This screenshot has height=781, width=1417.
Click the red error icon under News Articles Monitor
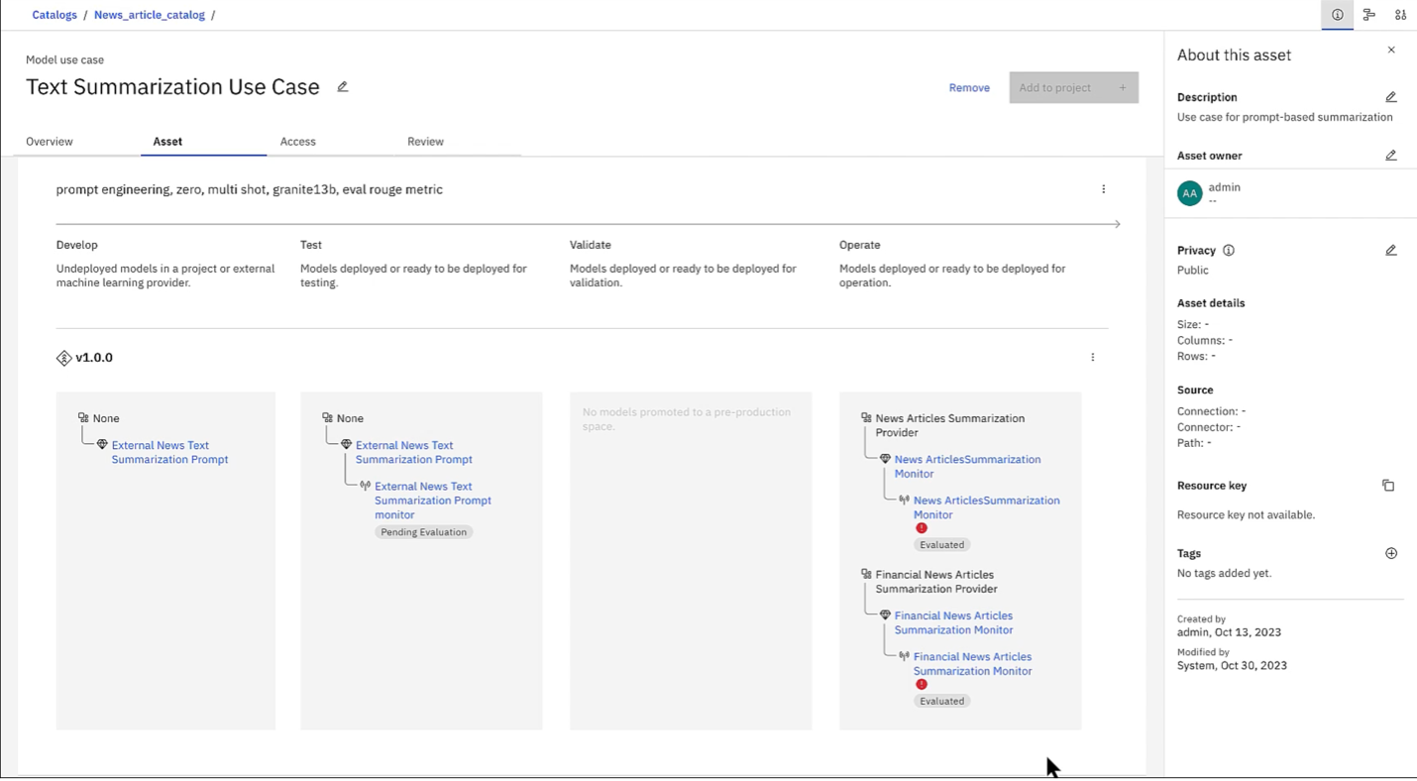[922, 528]
